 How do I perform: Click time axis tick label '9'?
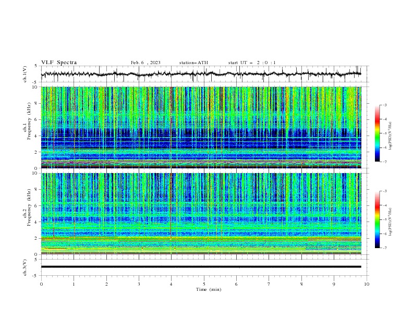[334, 284]
